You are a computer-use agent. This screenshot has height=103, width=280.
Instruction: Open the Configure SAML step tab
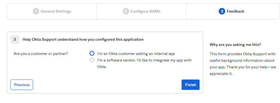(141, 11)
